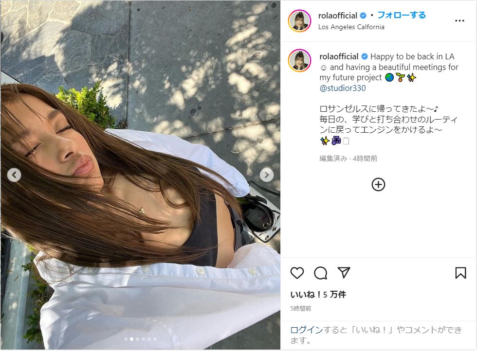Screen dimensions: 477x351
Task: Select the carousel pagination dots
Action: click(140, 339)
